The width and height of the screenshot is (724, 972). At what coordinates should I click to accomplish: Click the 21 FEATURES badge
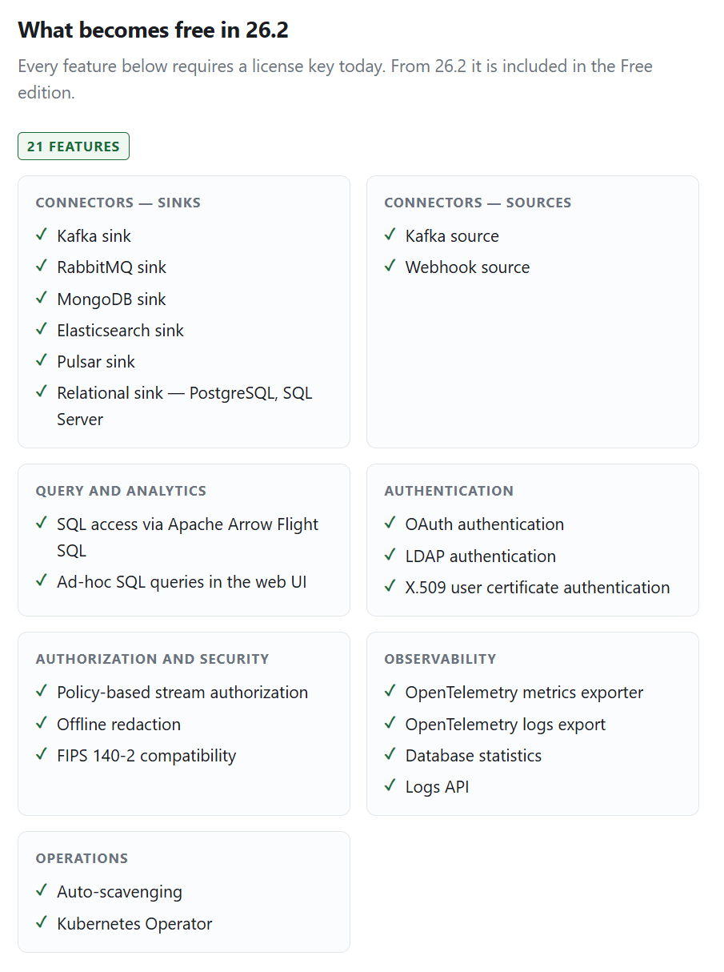[x=74, y=147]
